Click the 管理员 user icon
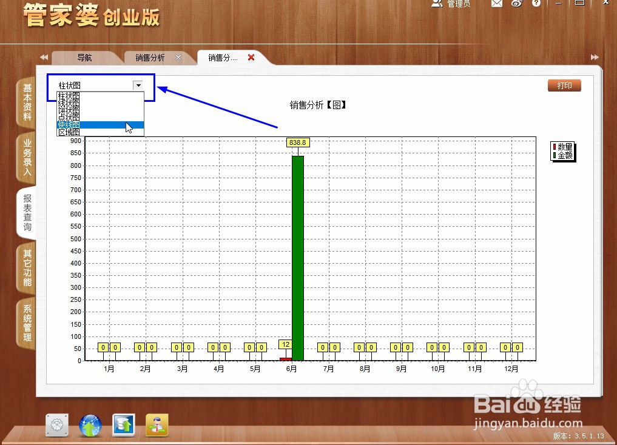 [x=437, y=3]
